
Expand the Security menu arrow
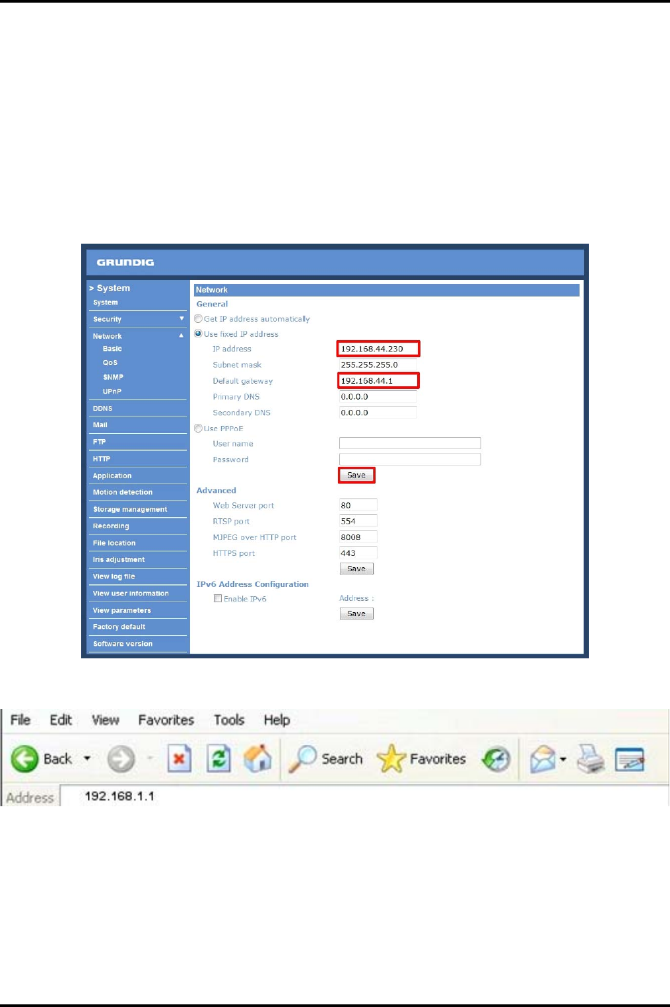click(182, 318)
